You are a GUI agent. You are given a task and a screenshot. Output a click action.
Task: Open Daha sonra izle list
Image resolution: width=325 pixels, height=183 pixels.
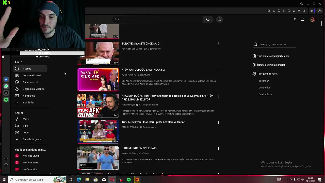(30, 82)
